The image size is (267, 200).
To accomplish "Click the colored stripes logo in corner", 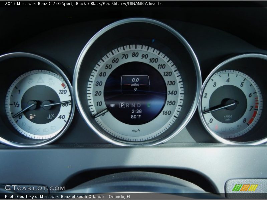I will [245, 188].
